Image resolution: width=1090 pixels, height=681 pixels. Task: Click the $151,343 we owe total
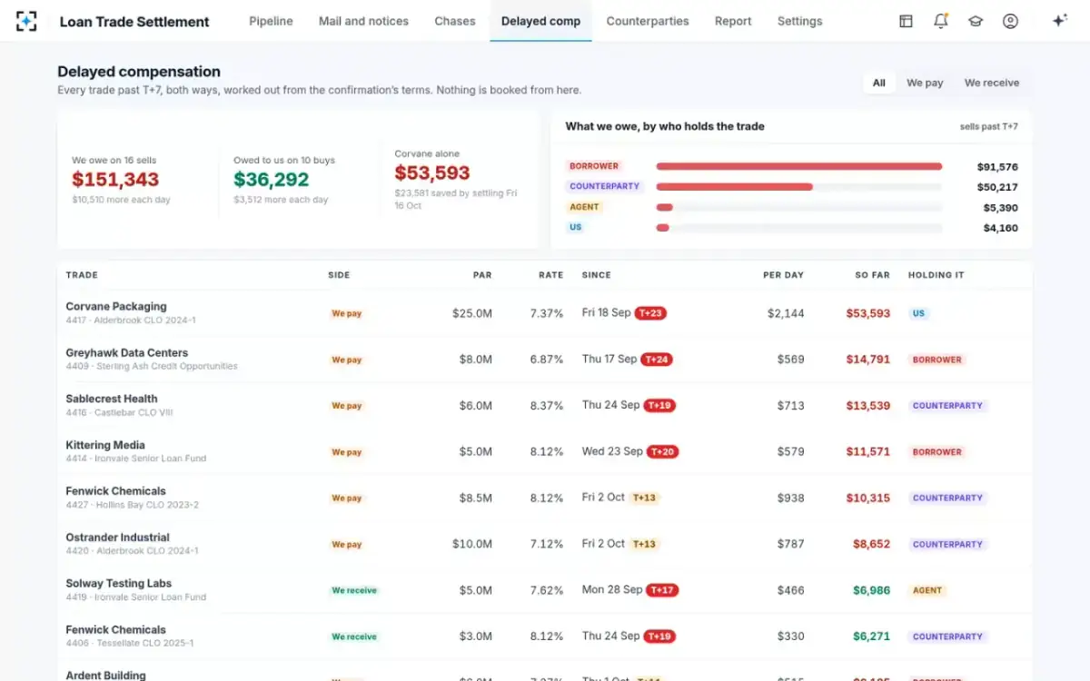115,180
